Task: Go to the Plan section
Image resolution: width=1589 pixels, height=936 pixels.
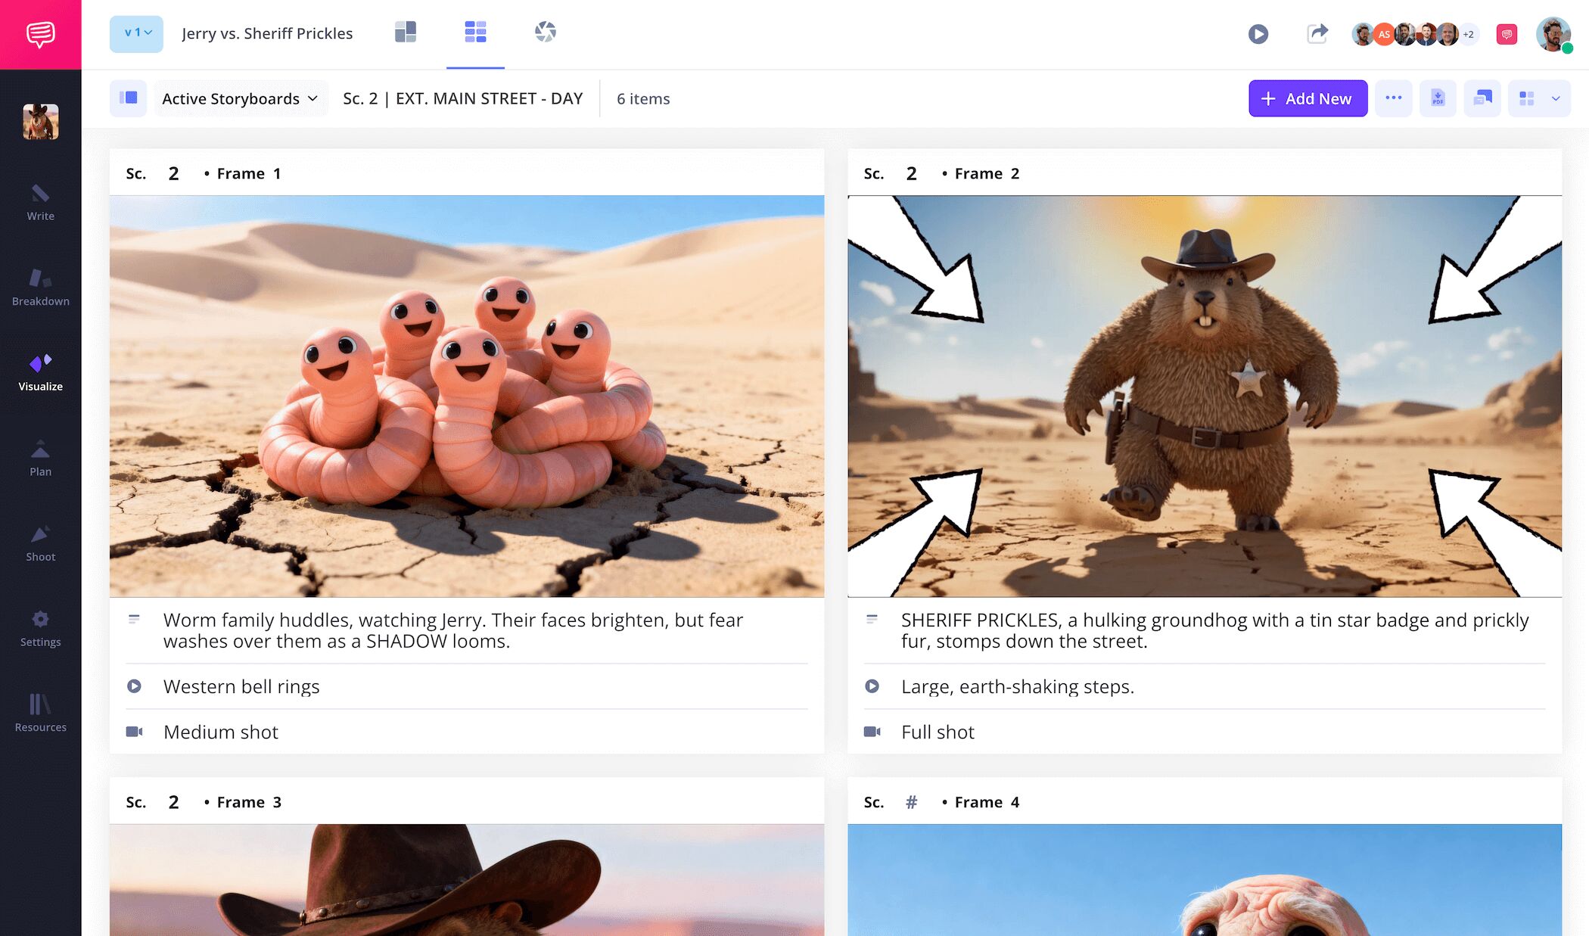Action: [40, 458]
